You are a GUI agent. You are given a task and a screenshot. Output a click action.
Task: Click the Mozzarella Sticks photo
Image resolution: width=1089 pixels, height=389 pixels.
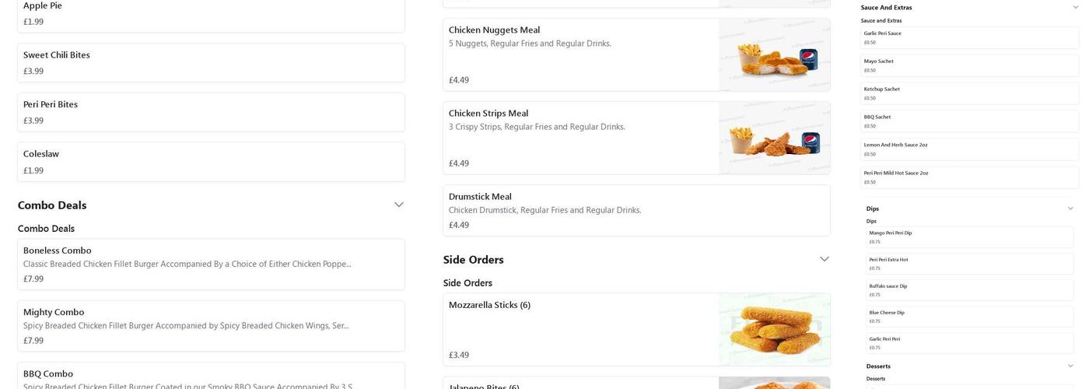point(774,329)
